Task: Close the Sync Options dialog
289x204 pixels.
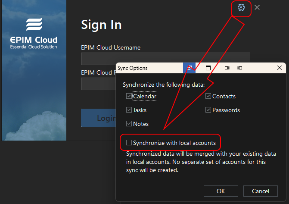Action: click(280, 68)
